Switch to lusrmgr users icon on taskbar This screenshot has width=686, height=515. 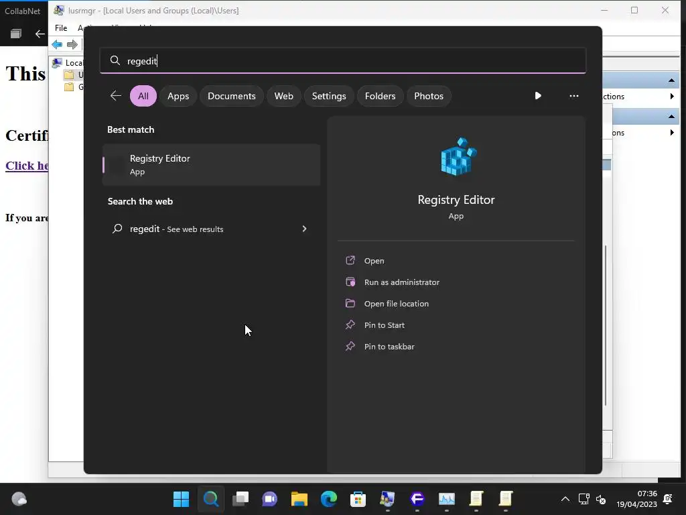(388, 499)
